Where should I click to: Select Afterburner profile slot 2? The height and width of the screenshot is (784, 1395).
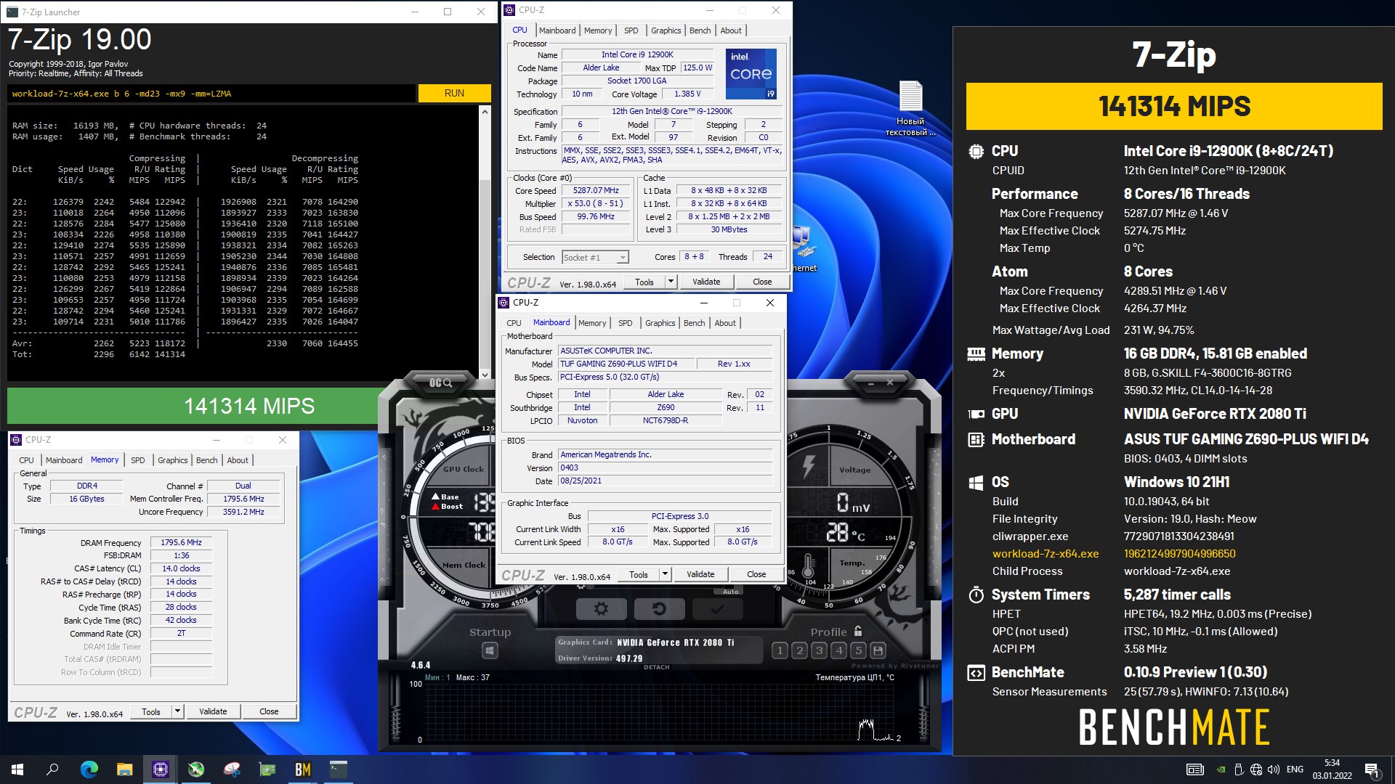799,650
